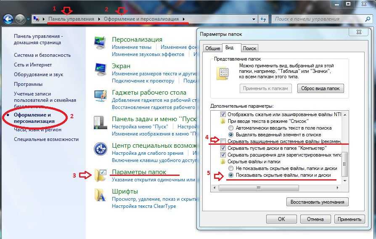This screenshot has height=239, width=376.
Task: Click the Панель задач и меню Пуск icon
Action: pyautogui.click(x=100, y=122)
